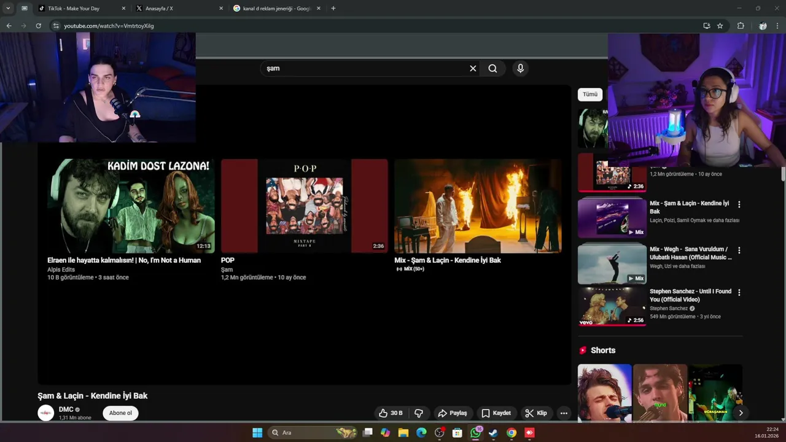Open the install app icon in the address bar
Image resolution: width=786 pixels, height=442 pixels.
pos(707,26)
